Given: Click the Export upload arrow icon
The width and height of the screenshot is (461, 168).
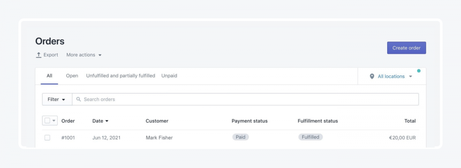Looking at the screenshot, I should click(38, 55).
